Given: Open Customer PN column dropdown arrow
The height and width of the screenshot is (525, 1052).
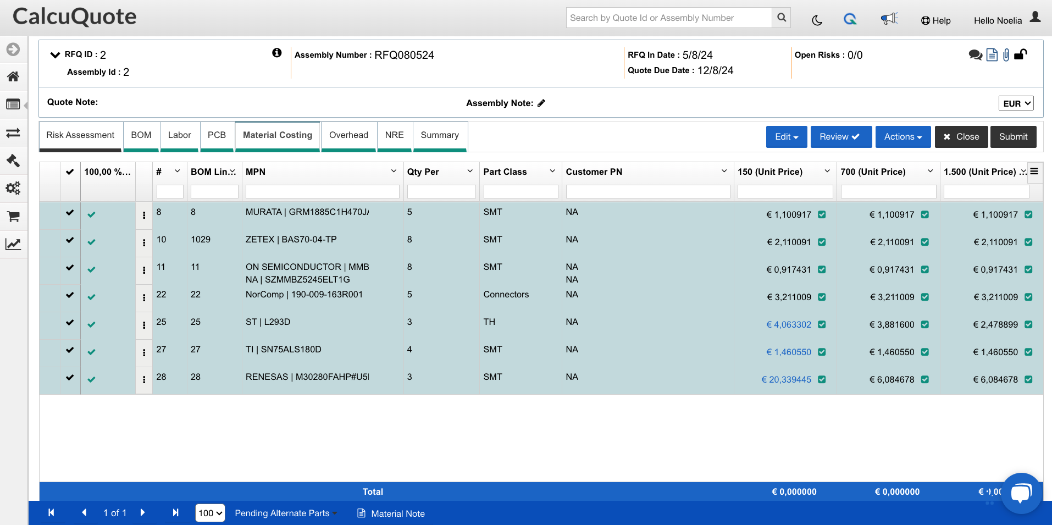Looking at the screenshot, I should (724, 171).
